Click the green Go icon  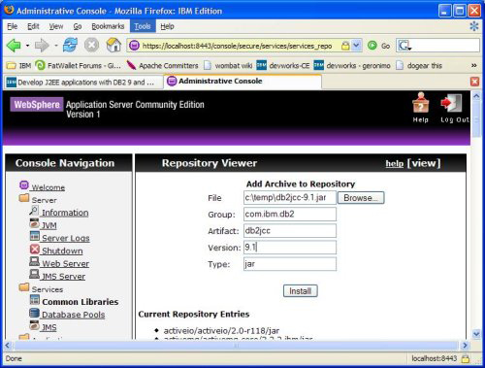[372, 46]
